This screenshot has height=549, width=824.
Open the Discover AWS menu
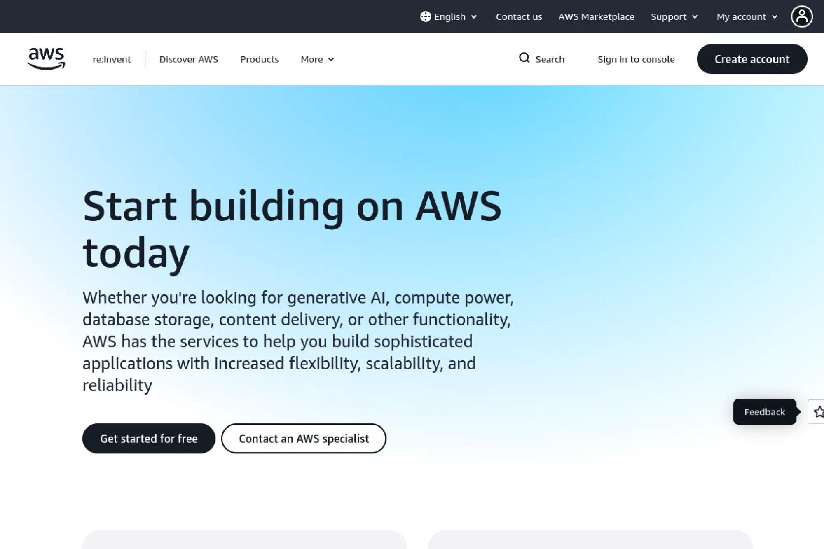pyautogui.click(x=188, y=59)
